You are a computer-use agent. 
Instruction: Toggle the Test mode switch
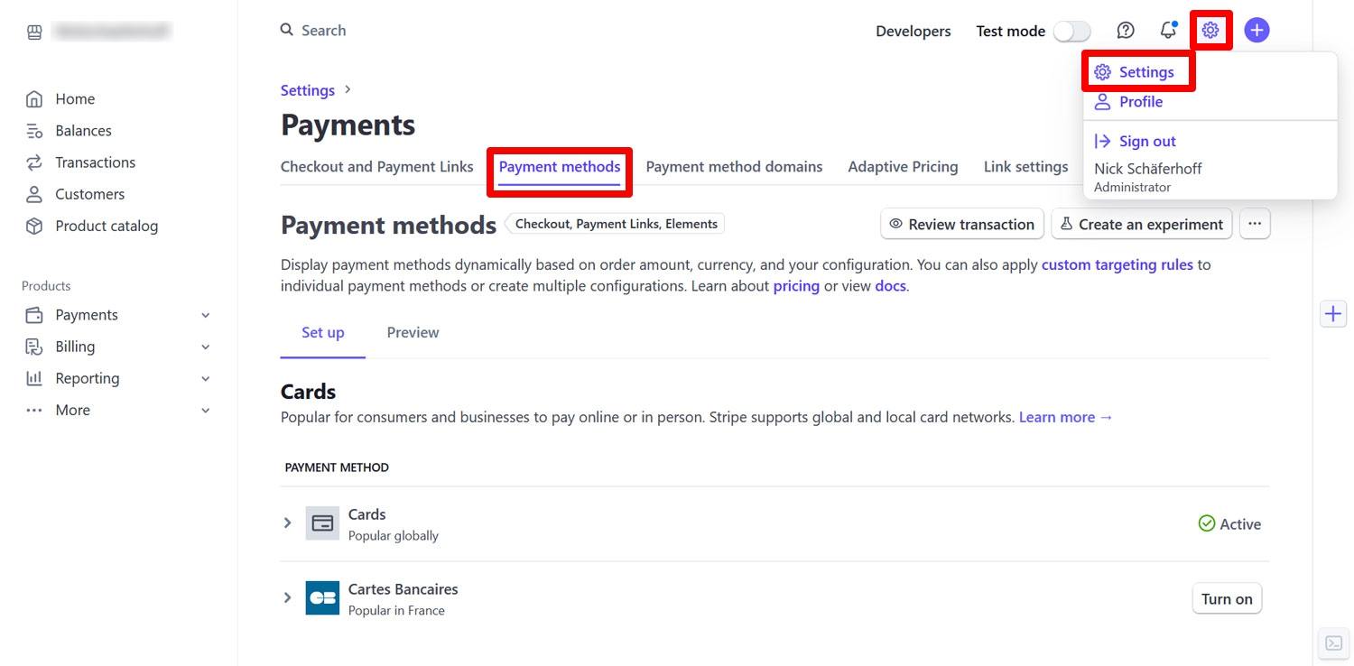click(x=1072, y=32)
